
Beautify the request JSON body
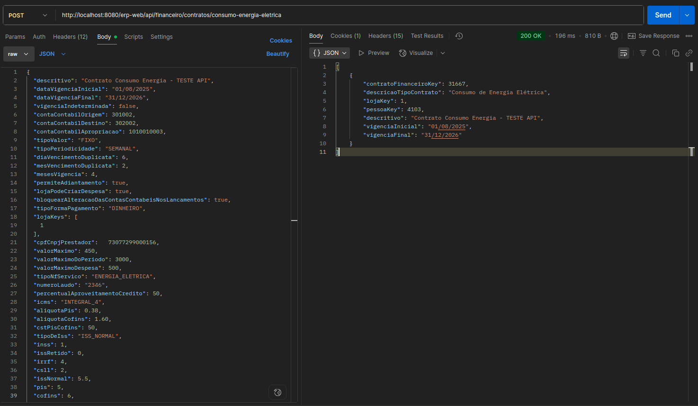point(277,54)
